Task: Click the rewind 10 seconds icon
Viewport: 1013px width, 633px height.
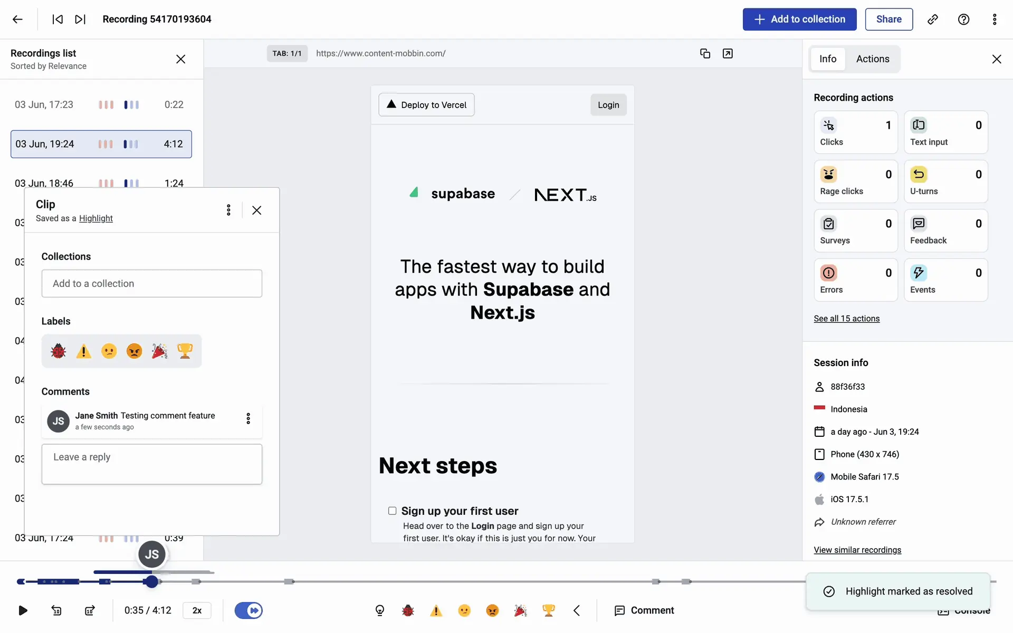Action: click(x=56, y=610)
